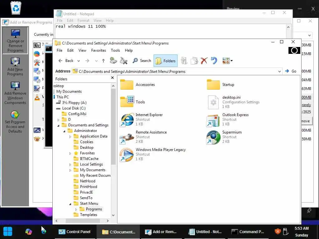The width and height of the screenshot is (319, 239).
Task: Select the Internet Explorer shortcut icon
Action: 127,120
